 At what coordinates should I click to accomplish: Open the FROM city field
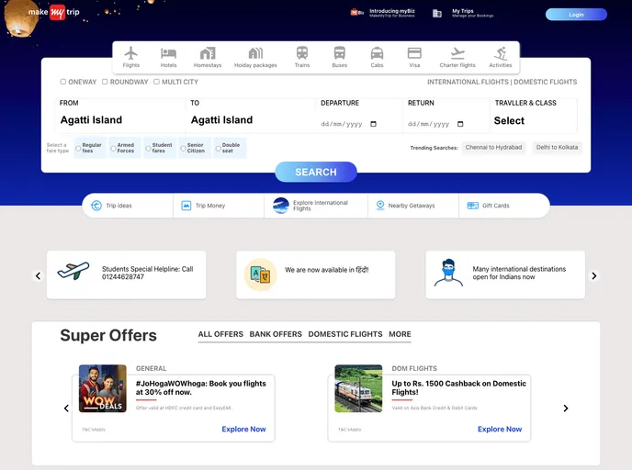point(119,119)
